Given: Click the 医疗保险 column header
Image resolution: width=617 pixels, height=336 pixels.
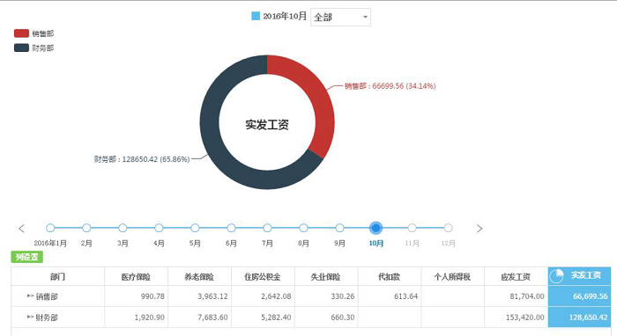Looking at the screenshot, I should coord(136,277).
